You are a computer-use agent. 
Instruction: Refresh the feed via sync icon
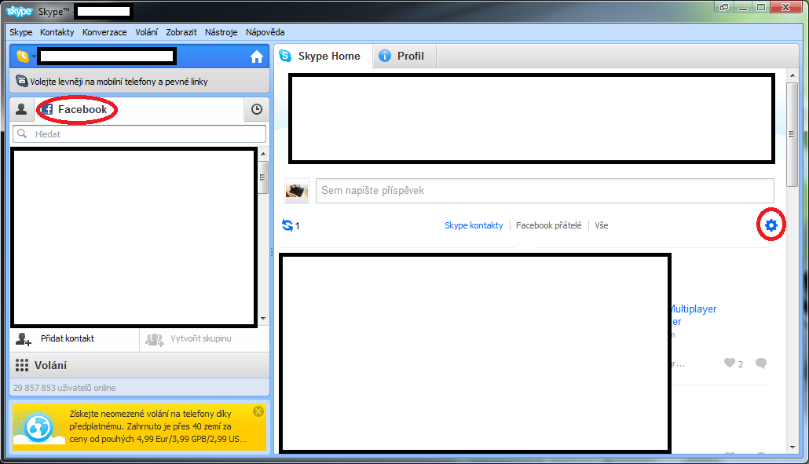point(287,225)
